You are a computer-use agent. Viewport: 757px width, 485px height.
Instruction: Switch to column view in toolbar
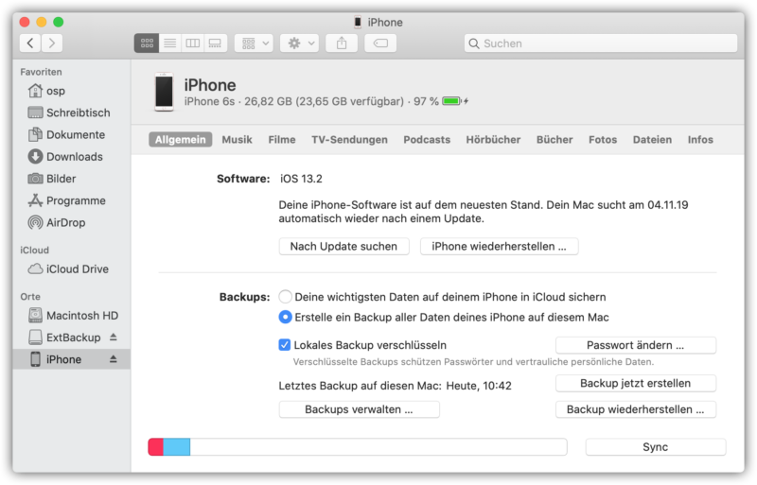(x=193, y=43)
